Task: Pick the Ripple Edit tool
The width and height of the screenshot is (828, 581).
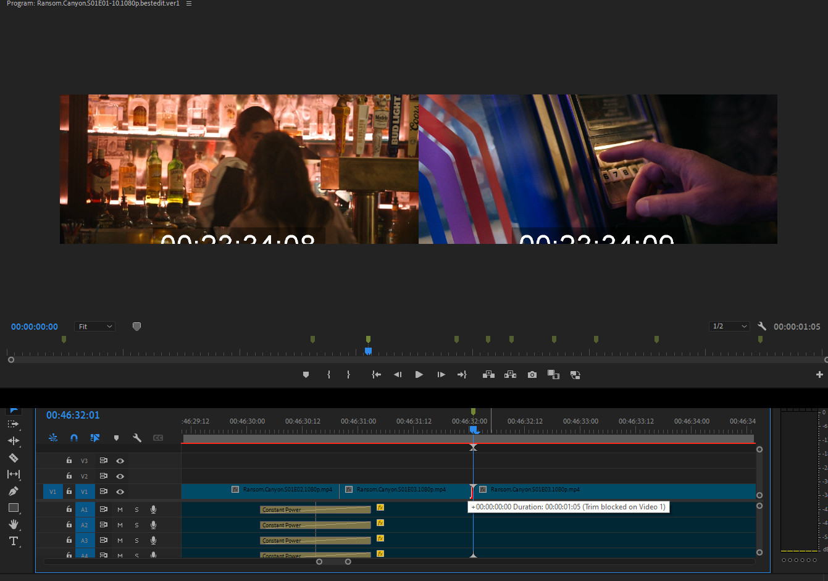Action: (x=13, y=441)
